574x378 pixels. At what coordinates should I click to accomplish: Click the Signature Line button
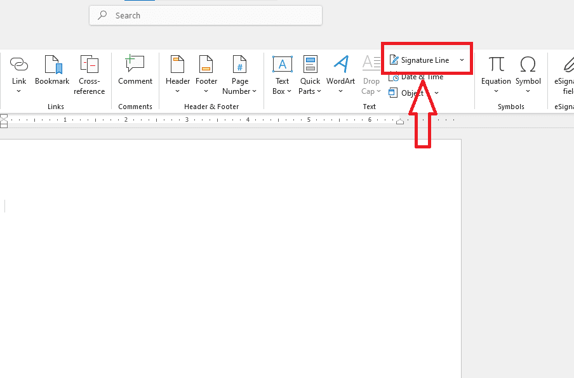point(420,60)
